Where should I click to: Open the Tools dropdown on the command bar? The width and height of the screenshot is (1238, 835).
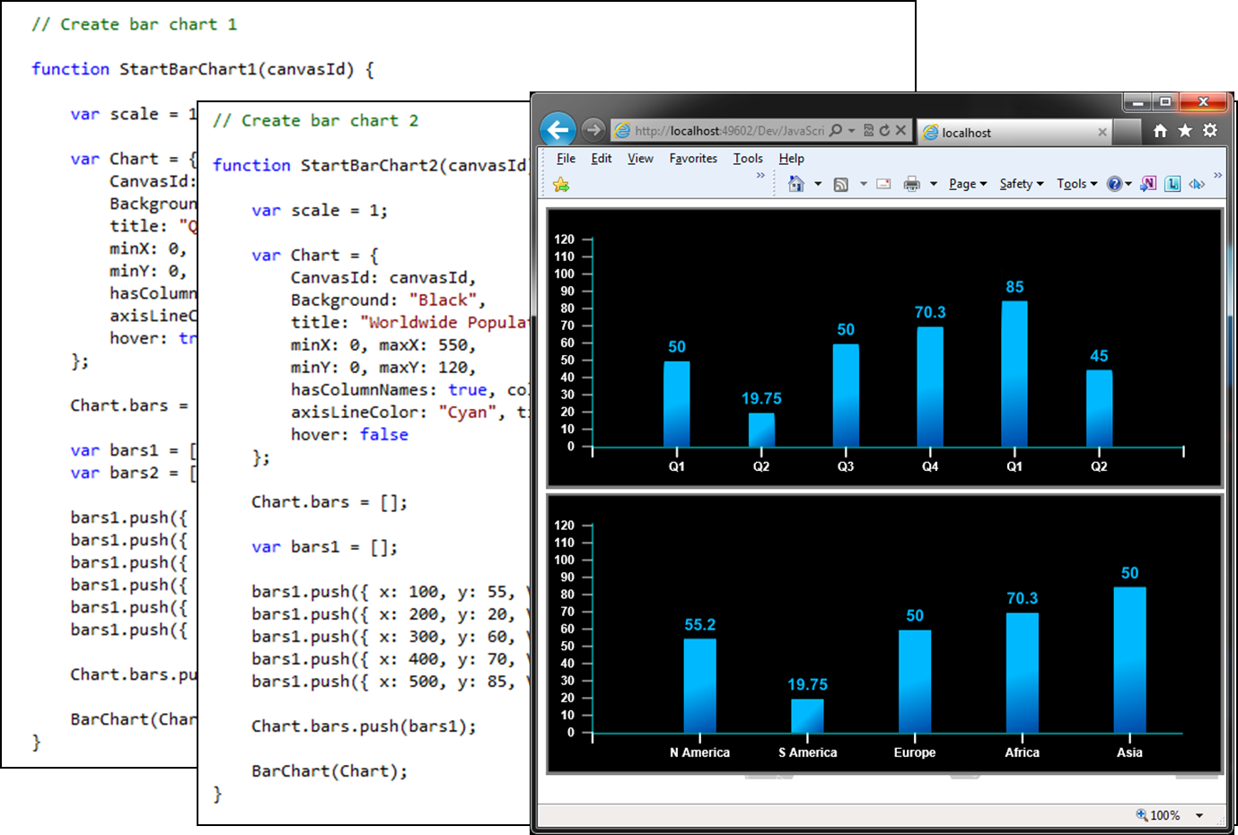pyautogui.click(x=1077, y=184)
